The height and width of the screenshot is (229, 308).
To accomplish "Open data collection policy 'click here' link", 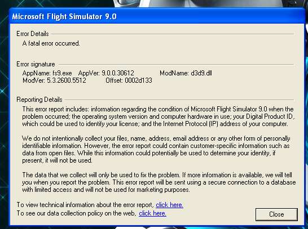I will [152, 213].
